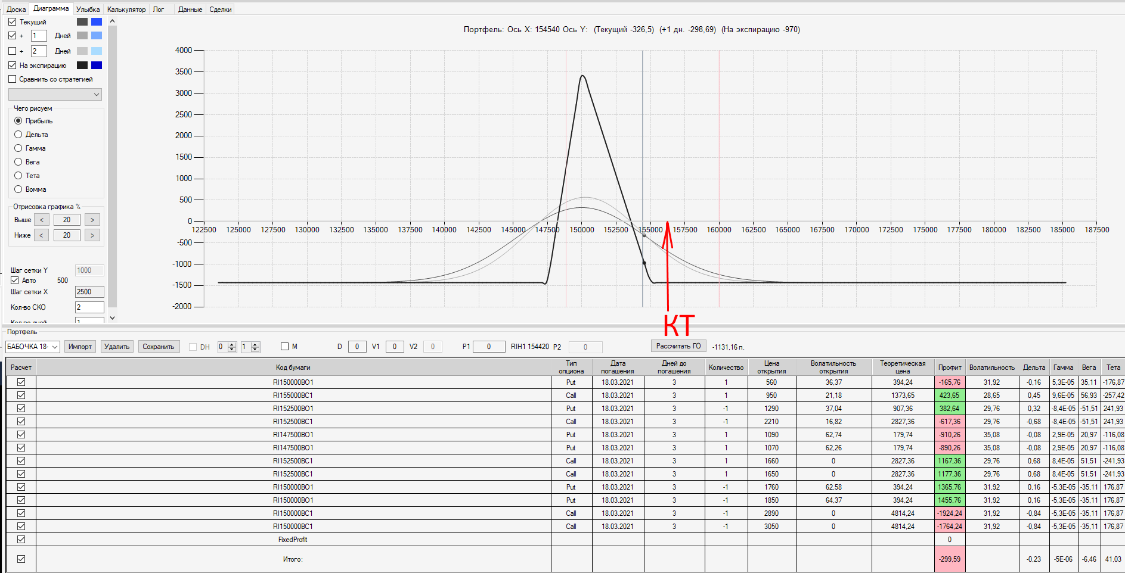Click the Теоретическая цена column header
Image resolution: width=1125 pixels, height=573 pixels.
pos(903,368)
